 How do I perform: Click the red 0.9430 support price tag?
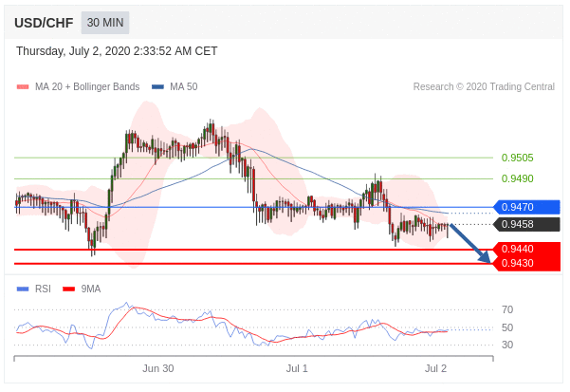click(526, 263)
